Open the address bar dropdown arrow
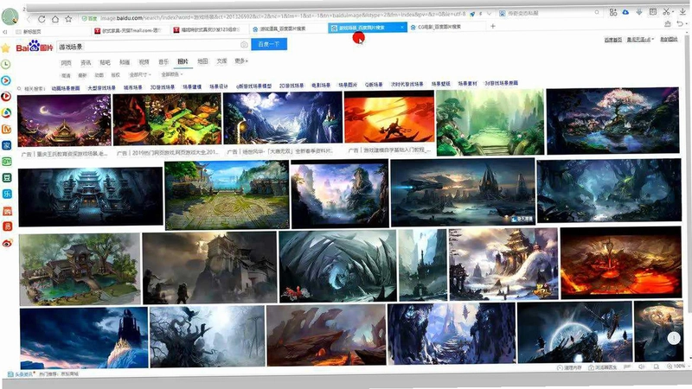 coord(489,14)
